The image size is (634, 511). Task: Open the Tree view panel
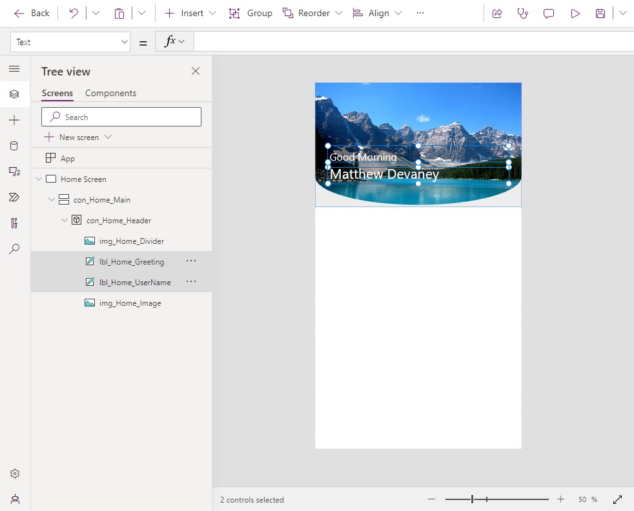pyautogui.click(x=14, y=94)
